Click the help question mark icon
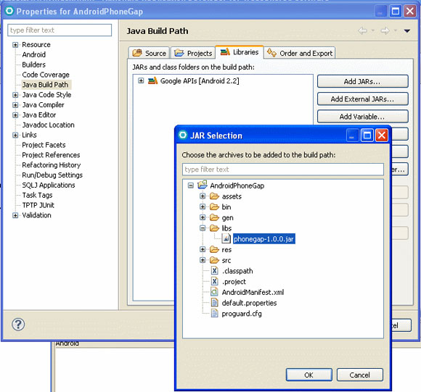This screenshot has width=421, height=392. tap(18, 324)
